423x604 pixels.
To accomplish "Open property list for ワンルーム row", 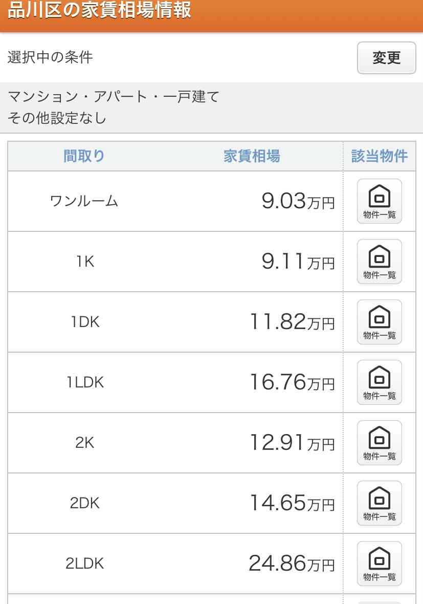I will click(379, 201).
